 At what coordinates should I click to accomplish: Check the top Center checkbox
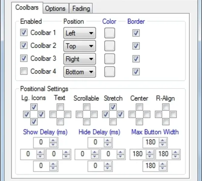click(139, 107)
